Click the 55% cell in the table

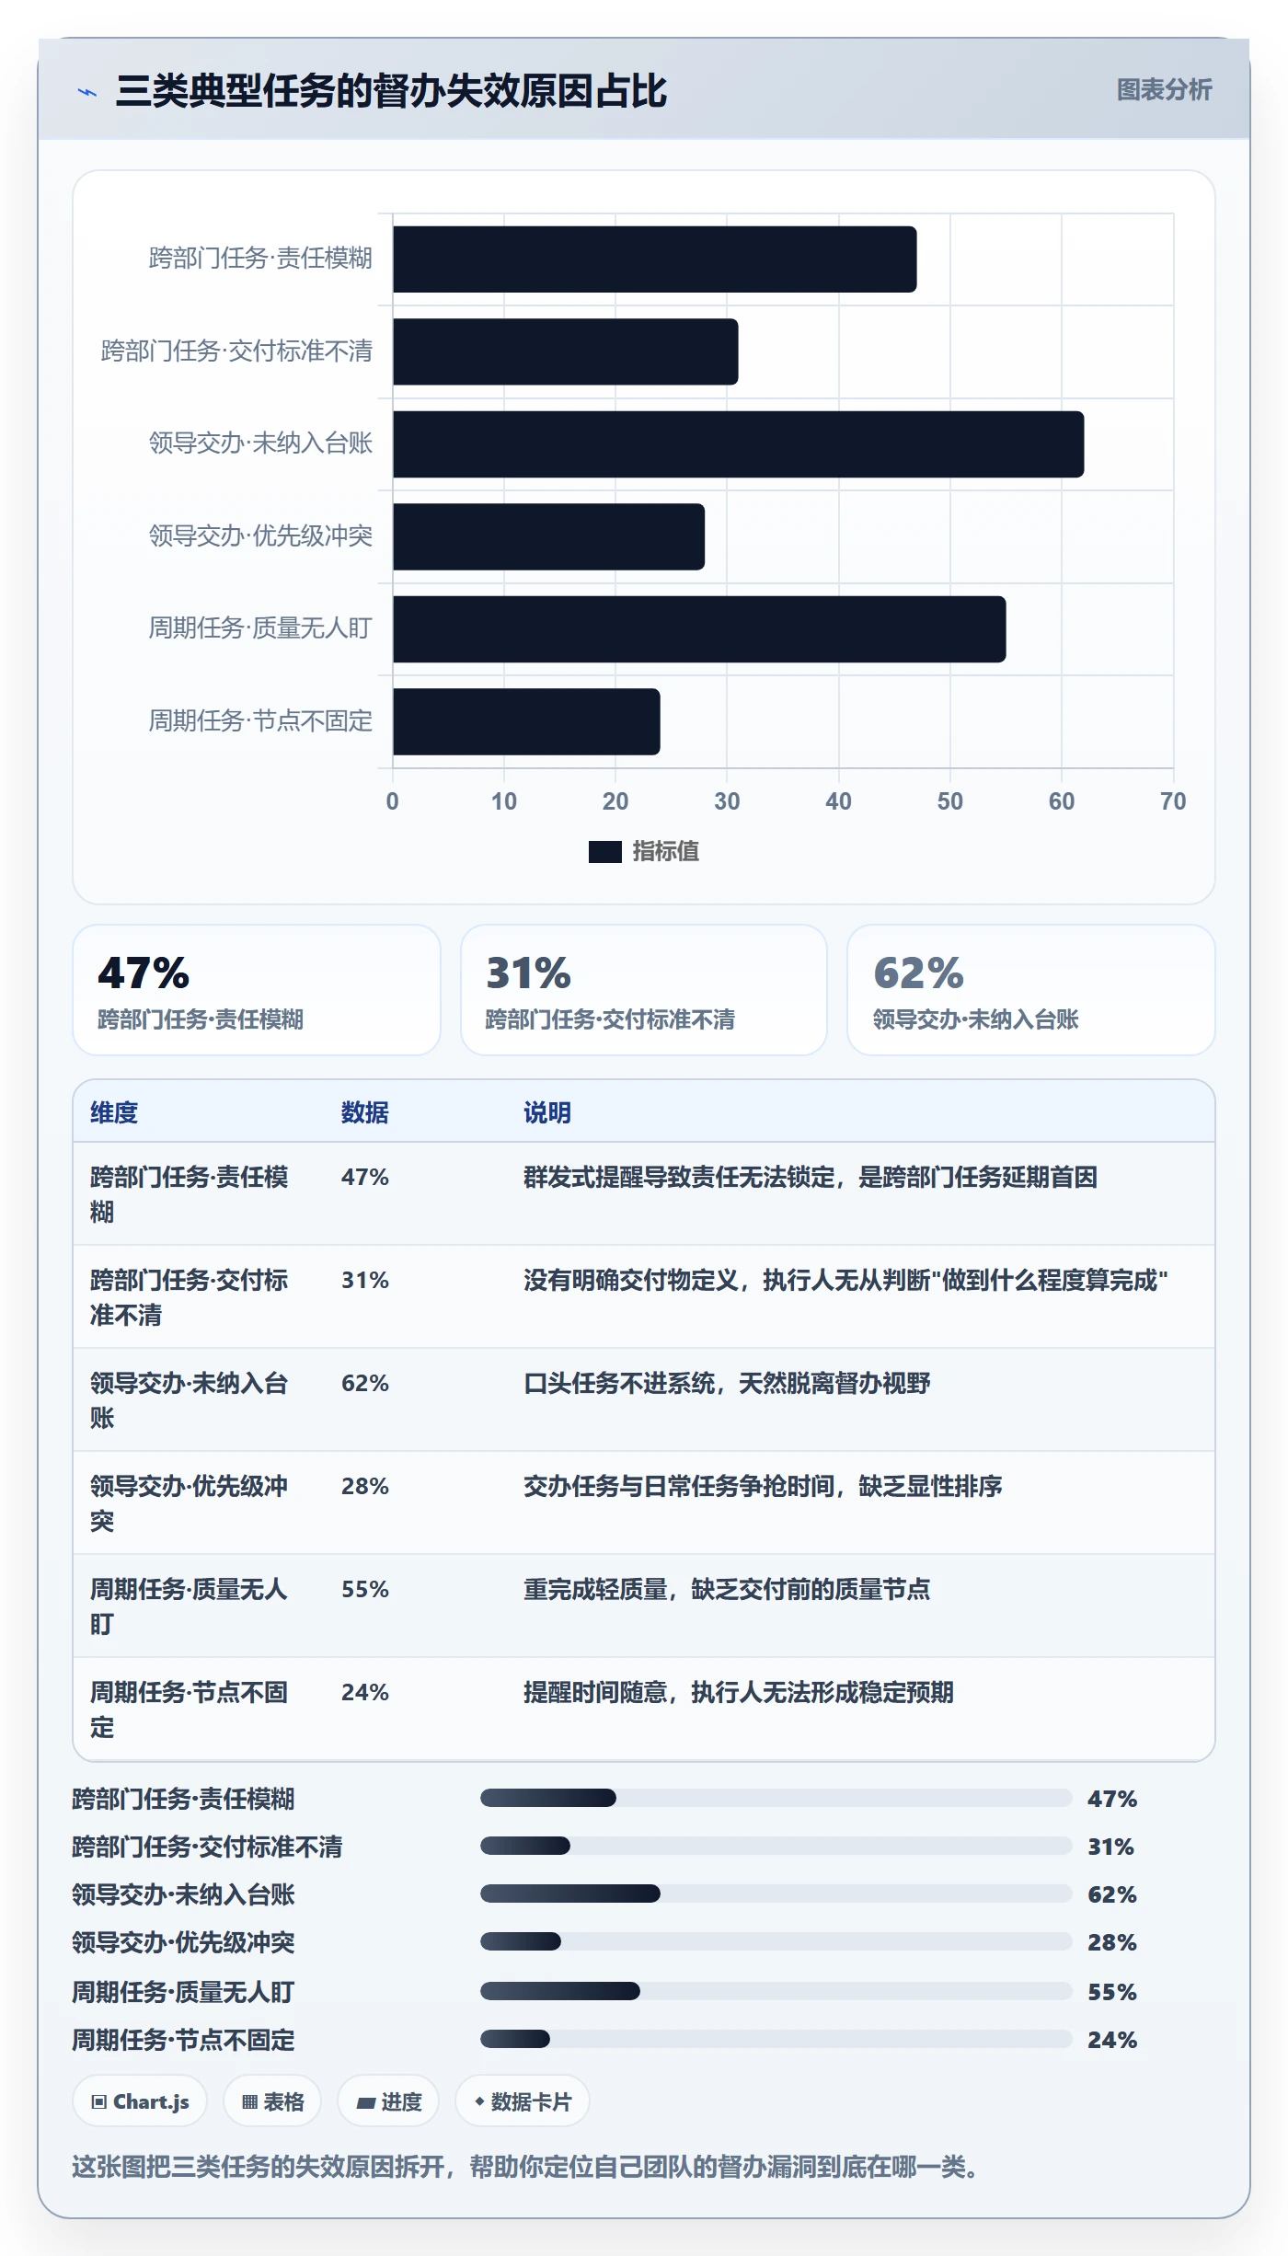point(365,1589)
